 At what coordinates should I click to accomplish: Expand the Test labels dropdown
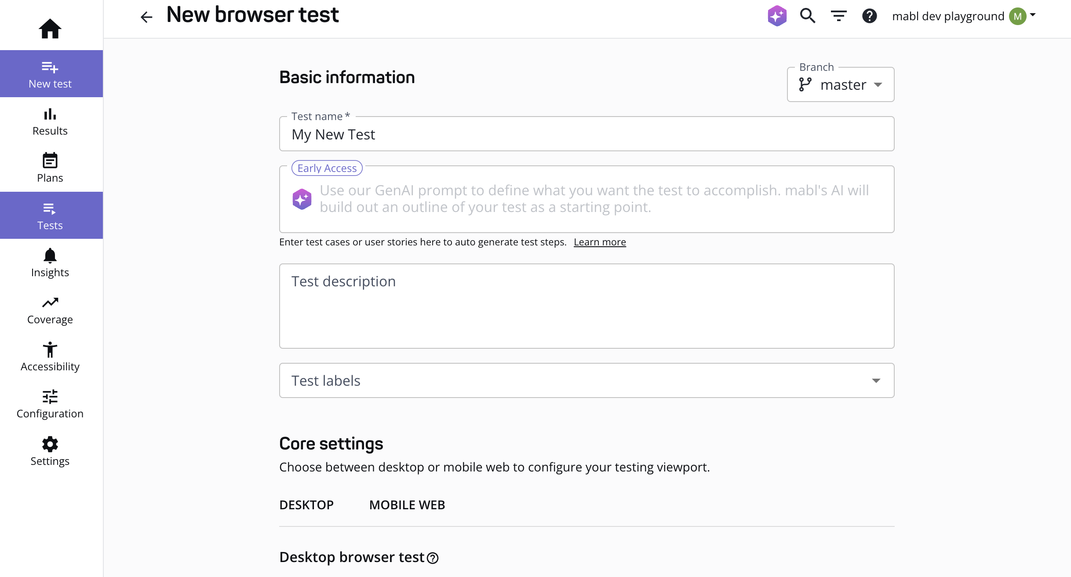tap(586, 380)
